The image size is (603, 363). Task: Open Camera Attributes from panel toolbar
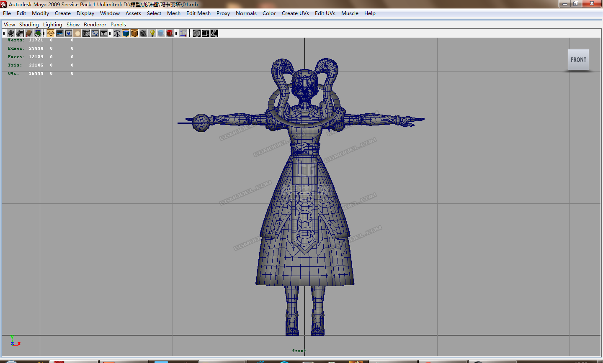tap(20, 33)
